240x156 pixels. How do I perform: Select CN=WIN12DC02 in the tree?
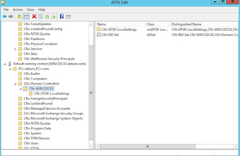41,89
